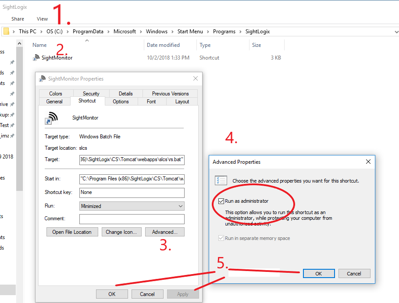The image size is (399, 303).
Task: Click the pin icon next to 'Test' item
Action: (12, 125)
